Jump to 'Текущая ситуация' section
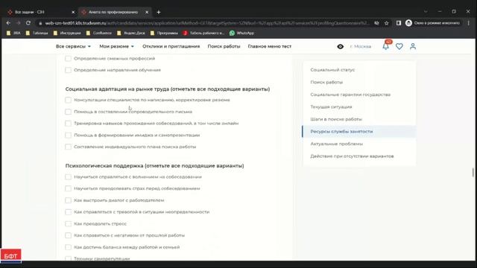This screenshot has height=268, width=477. [331, 107]
